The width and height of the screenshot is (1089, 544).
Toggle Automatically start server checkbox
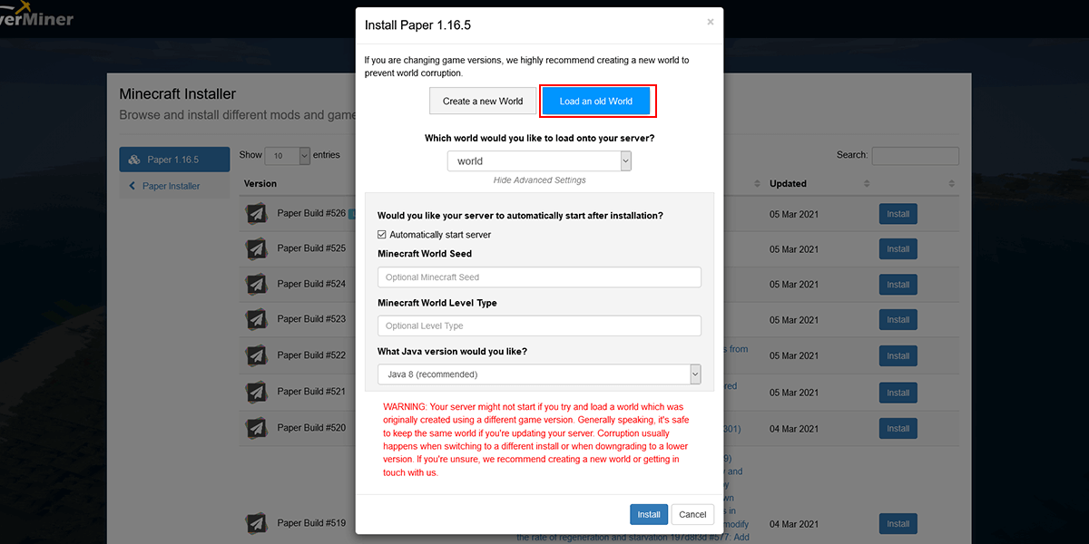pyautogui.click(x=382, y=235)
